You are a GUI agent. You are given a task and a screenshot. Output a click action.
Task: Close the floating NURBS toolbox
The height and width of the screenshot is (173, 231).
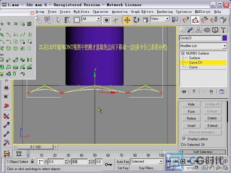(x=32, y=13)
